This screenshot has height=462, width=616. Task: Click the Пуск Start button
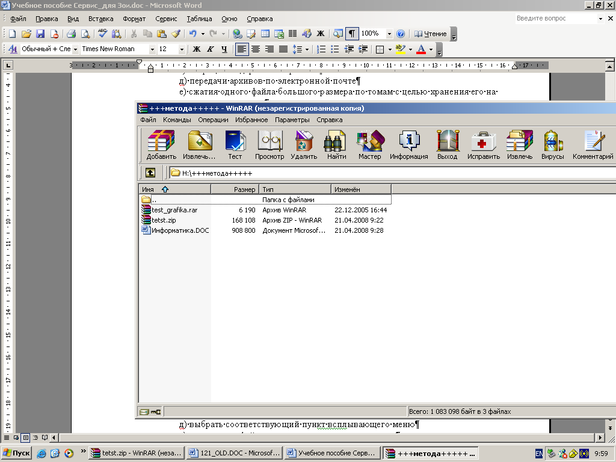tap(16, 453)
